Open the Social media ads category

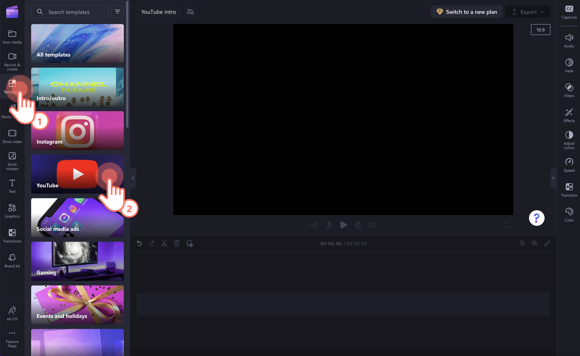pyautogui.click(x=77, y=218)
